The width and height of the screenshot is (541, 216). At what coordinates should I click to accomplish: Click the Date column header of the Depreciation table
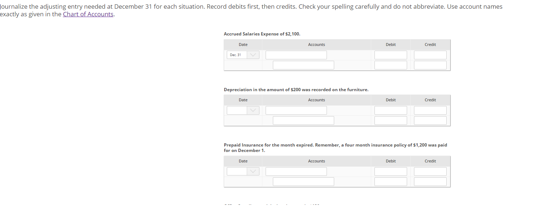pos(243,99)
